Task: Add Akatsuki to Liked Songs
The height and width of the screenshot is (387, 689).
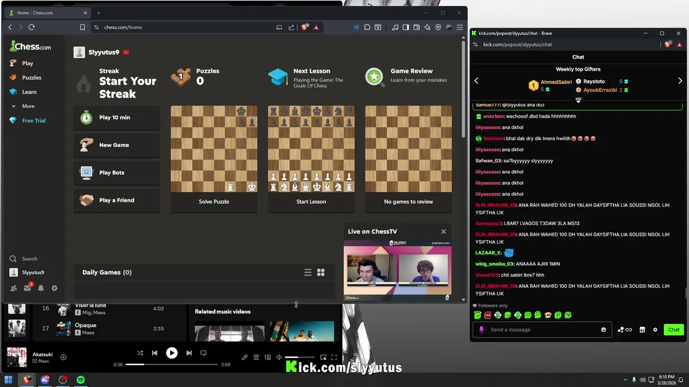Action: [64, 357]
